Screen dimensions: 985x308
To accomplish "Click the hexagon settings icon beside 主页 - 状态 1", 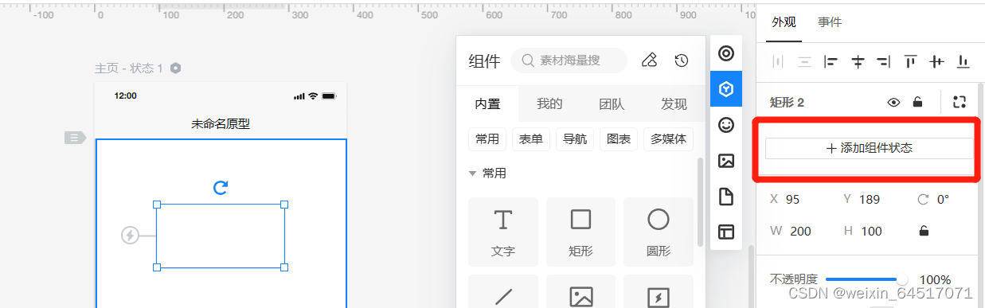I will [x=175, y=68].
